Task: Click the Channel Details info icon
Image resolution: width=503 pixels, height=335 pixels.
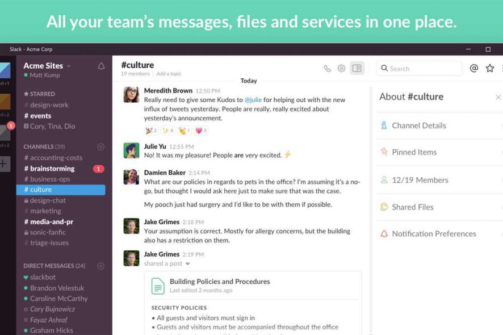Action: coord(384,125)
